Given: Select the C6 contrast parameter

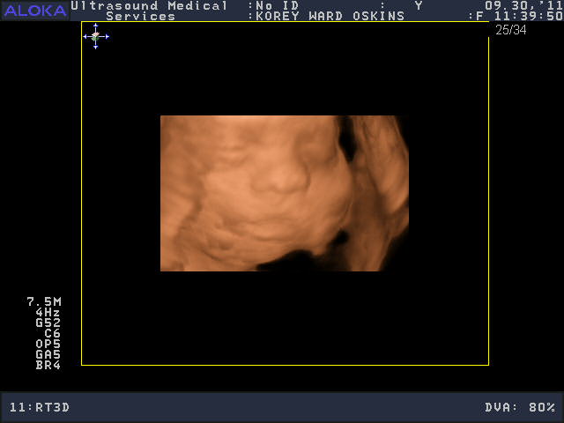Looking at the screenshot, I should pyautogui.click(x=52, y=334).
